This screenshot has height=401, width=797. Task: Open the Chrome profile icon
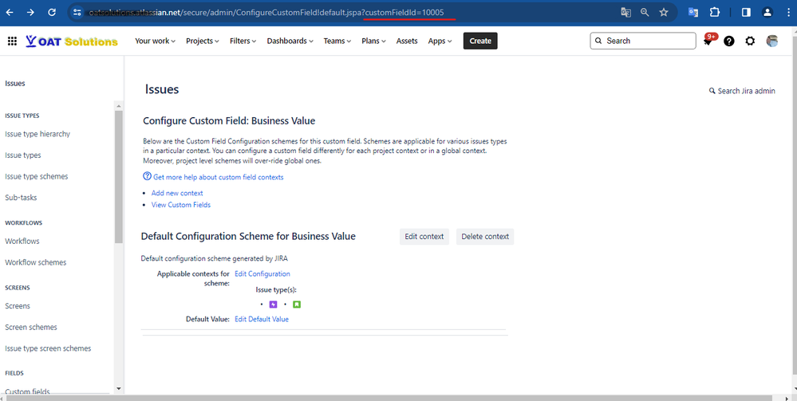point(767,13)
